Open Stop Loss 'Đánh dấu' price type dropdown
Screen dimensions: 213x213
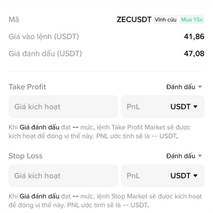184,156
